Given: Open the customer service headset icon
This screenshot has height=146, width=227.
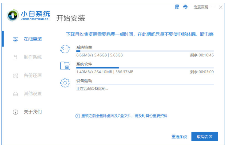Looking at the screenshot, I should click(185, 7).
